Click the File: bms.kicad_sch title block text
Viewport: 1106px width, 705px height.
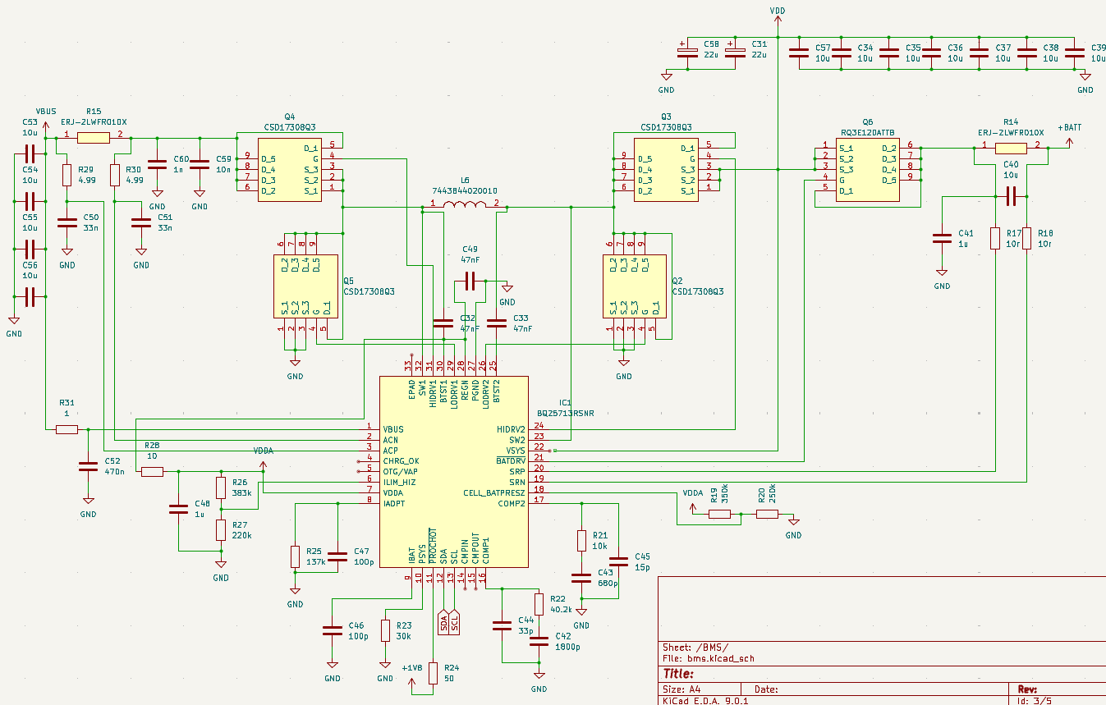[x=708, y=658]
